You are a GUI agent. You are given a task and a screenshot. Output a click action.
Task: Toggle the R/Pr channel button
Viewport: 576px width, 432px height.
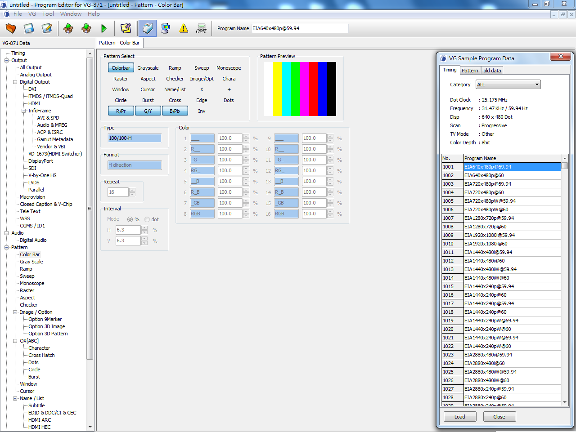click(x=121, y=111)
